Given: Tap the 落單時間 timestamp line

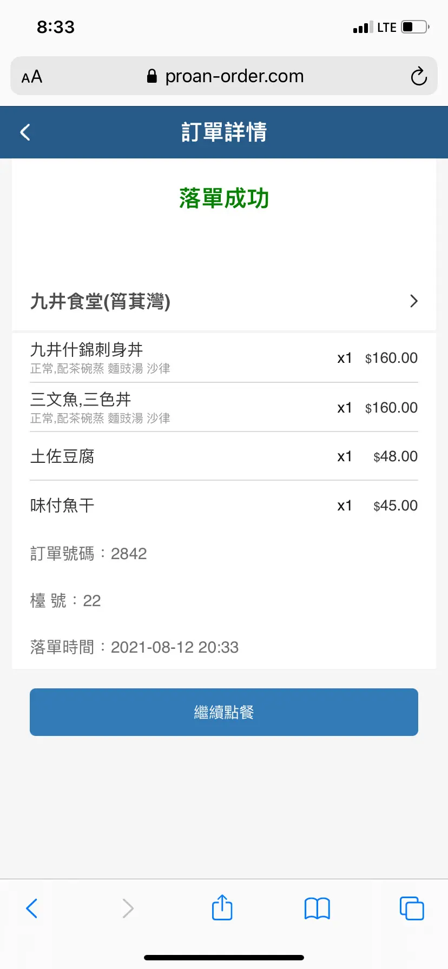Looking at the screenshot, I should 134,647.
